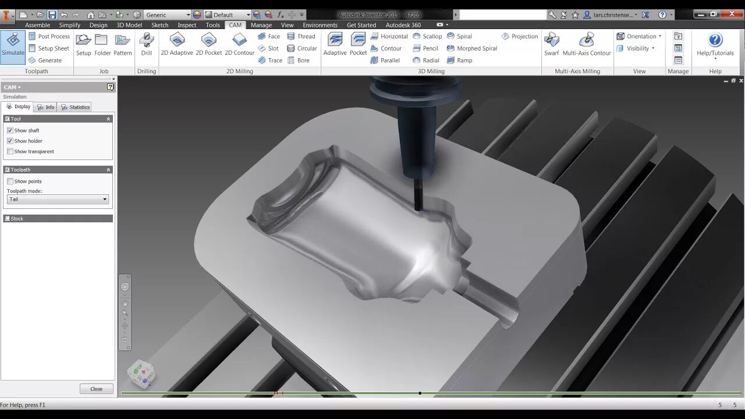This screenshot has width=745, height=419.
Task: Select the Pencil 3D milling strategy
Action: point(425,48)
